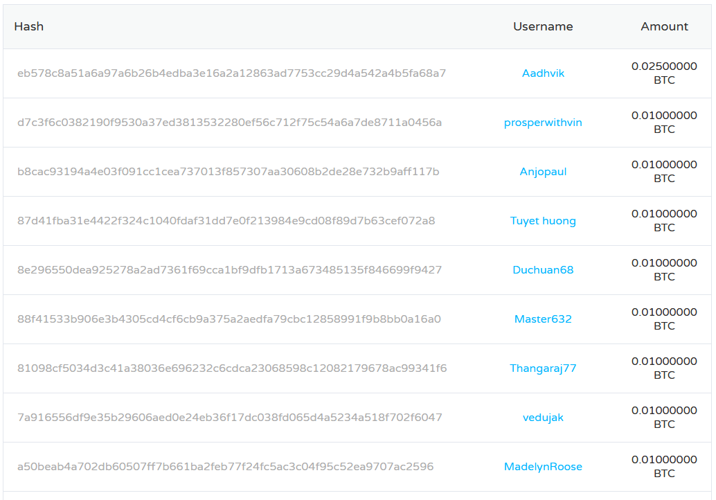Click the hash beginning with 88f41533
The width and height of the screenshot is (716, 500).
(229, 319)
